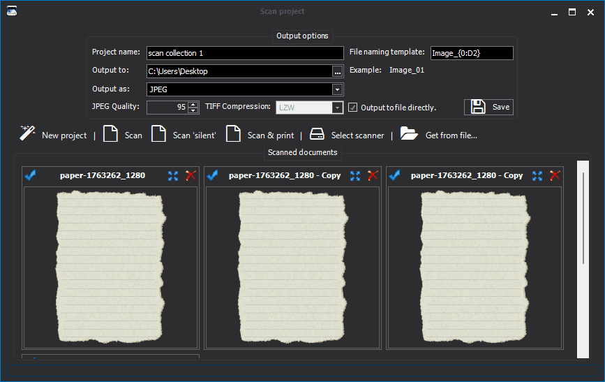Open the Output as JPEG dropdown
The height and width of the screenshot is (382, 605).
click(x=337, y=89)
